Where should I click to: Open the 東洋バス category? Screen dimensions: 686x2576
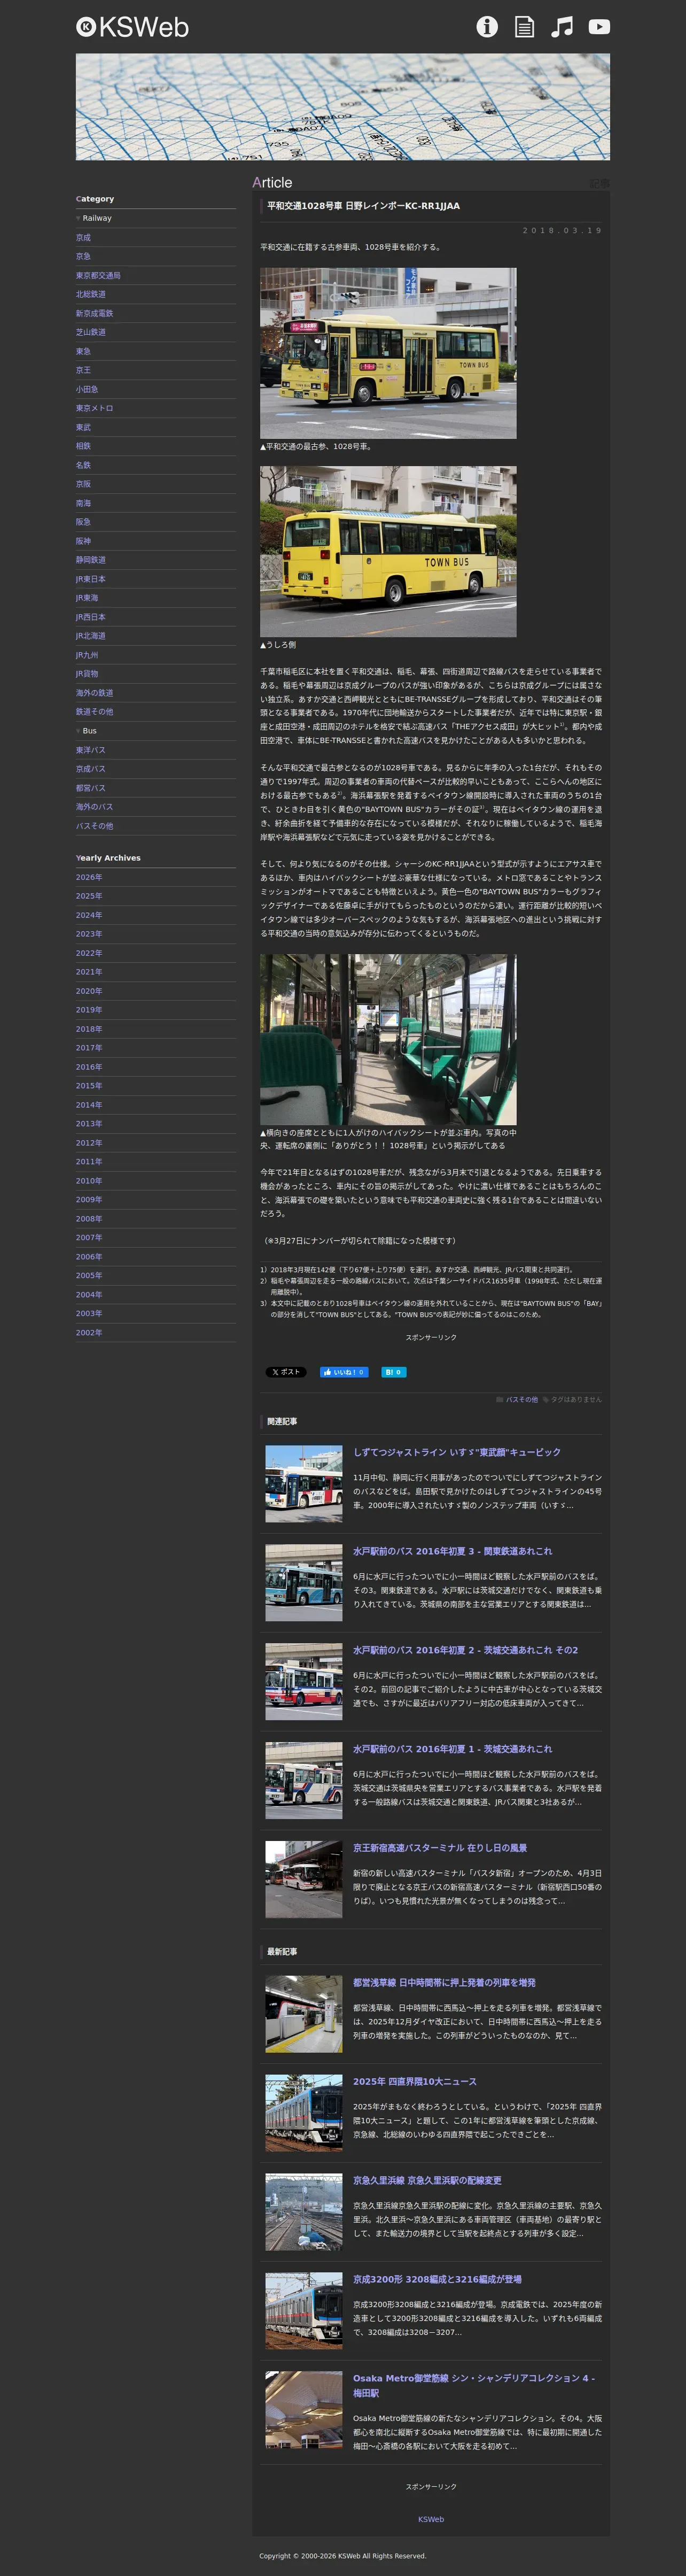91,750
